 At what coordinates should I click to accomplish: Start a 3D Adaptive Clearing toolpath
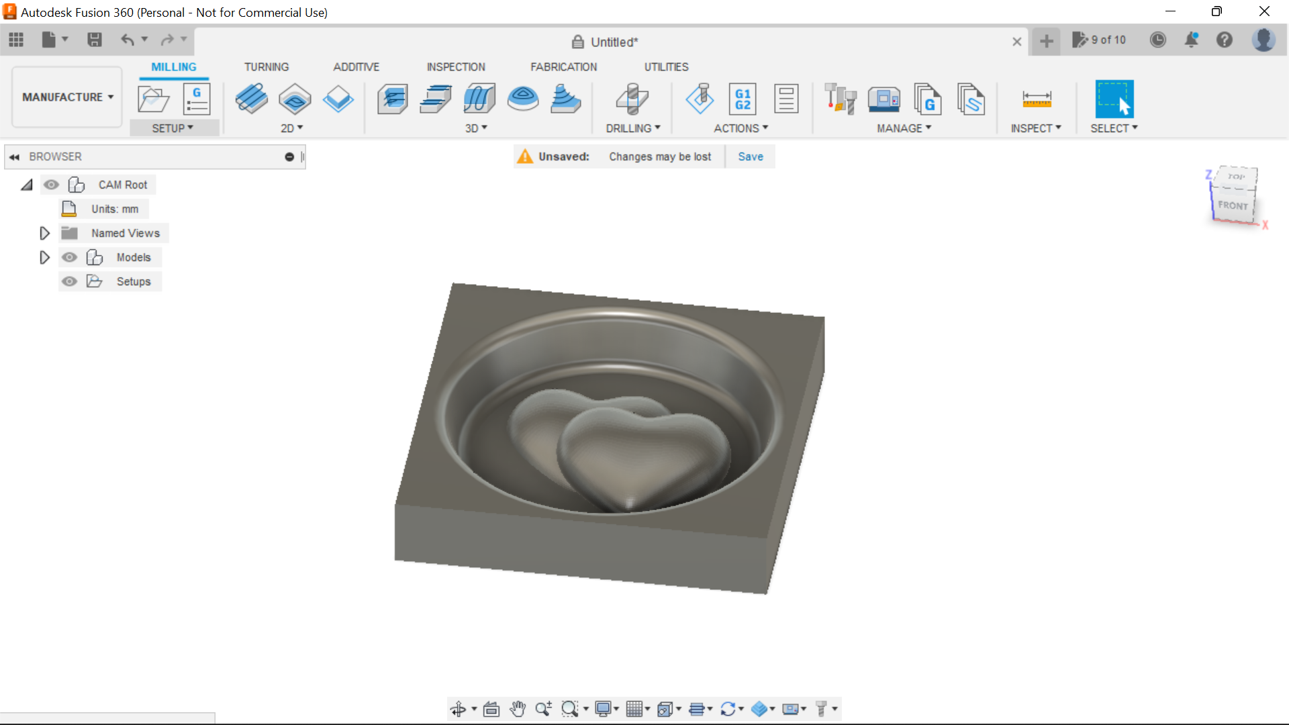393,99
